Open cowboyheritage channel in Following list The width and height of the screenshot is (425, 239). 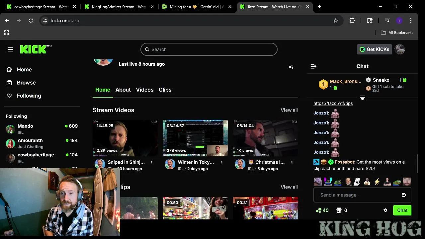click(x=42, y=157)
